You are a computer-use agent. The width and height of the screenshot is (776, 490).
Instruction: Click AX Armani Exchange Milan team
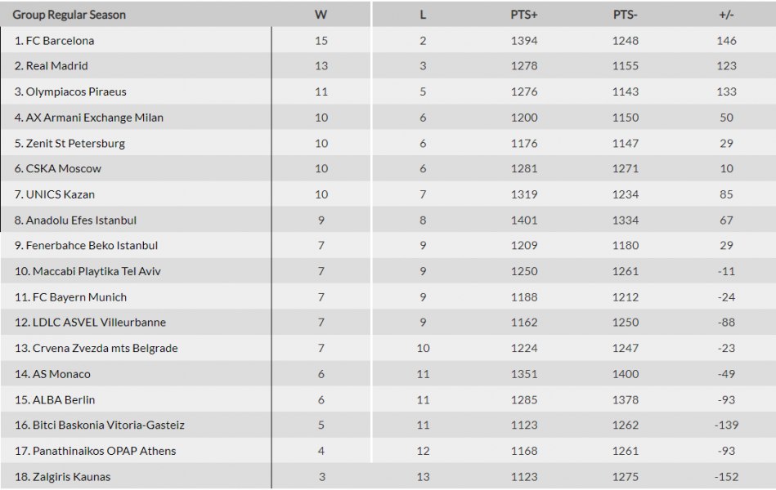(94, 118)
